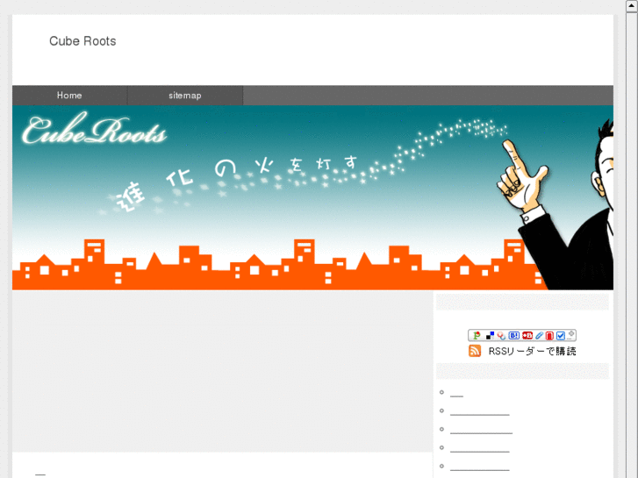
Task: Open the sitemap navigation tab
Action: (185, 96)
